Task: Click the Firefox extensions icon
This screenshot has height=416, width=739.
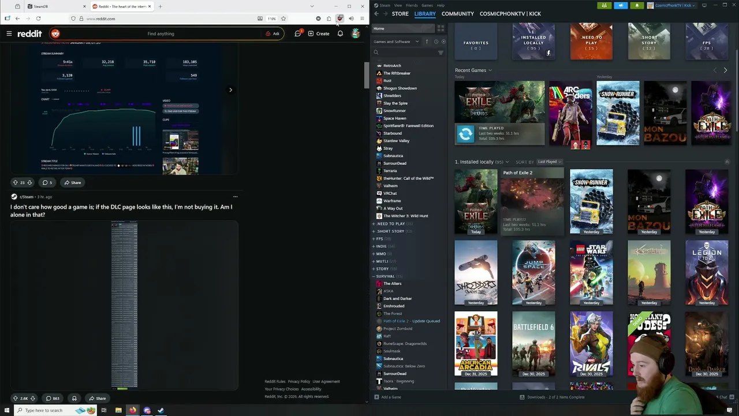Action: pyautogui.click(x=329, y=18)
